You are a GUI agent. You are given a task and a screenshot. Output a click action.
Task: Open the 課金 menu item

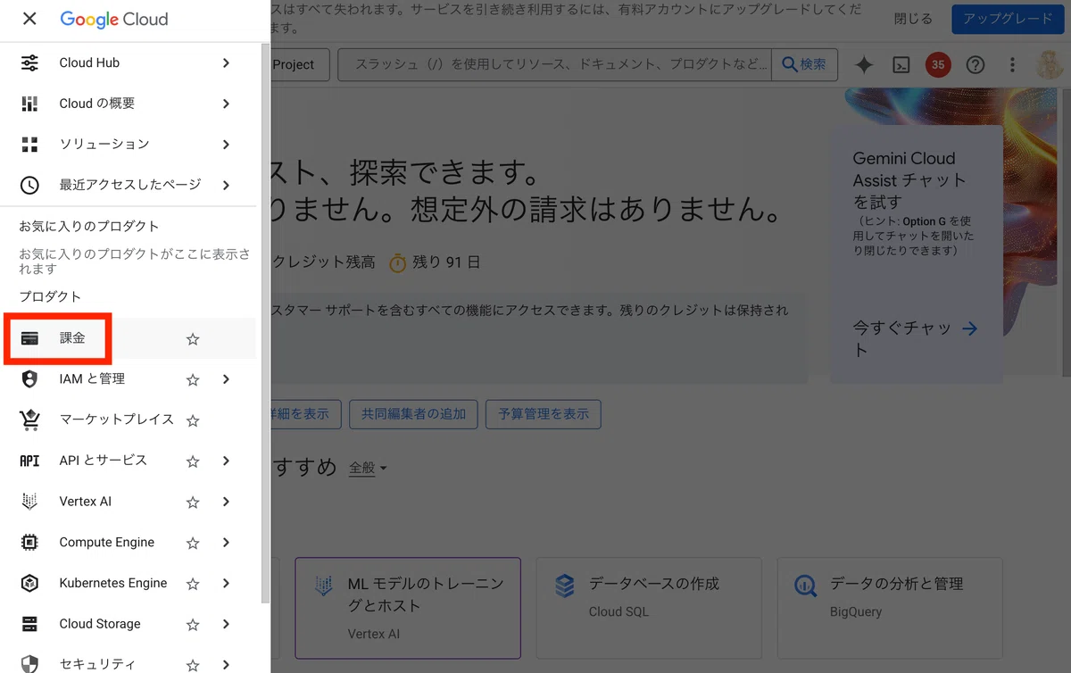click(129, 338)
